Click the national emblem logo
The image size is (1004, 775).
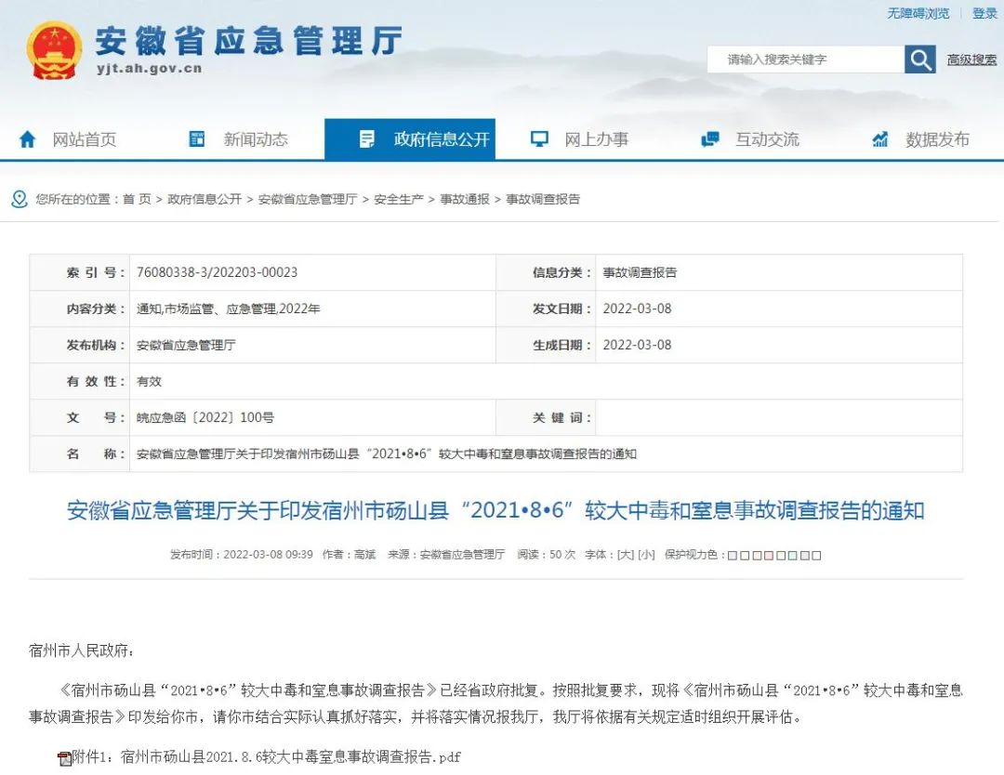click(54, 50)
